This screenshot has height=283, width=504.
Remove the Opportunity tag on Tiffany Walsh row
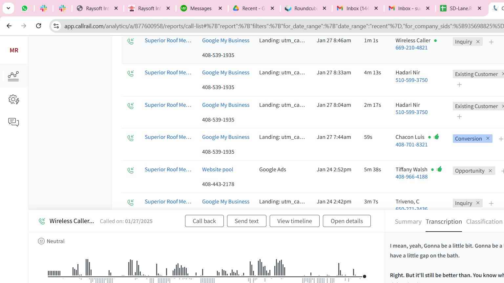[490, 171]
